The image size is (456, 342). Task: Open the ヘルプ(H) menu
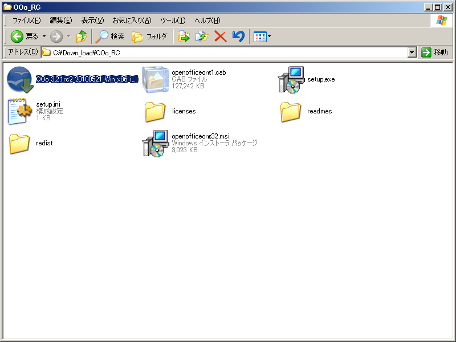[207, 21]
